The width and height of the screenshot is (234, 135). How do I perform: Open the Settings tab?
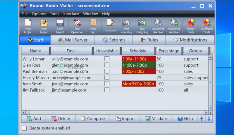point(114,40)
